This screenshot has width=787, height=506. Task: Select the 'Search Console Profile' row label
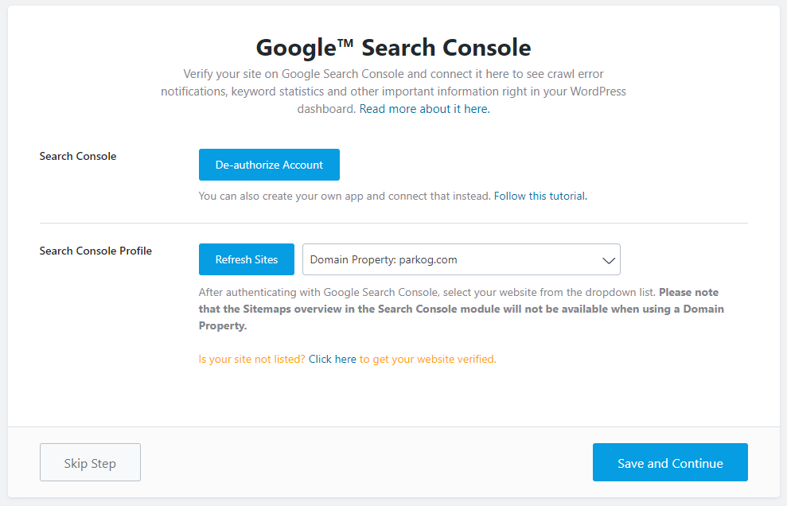[95, 251]
